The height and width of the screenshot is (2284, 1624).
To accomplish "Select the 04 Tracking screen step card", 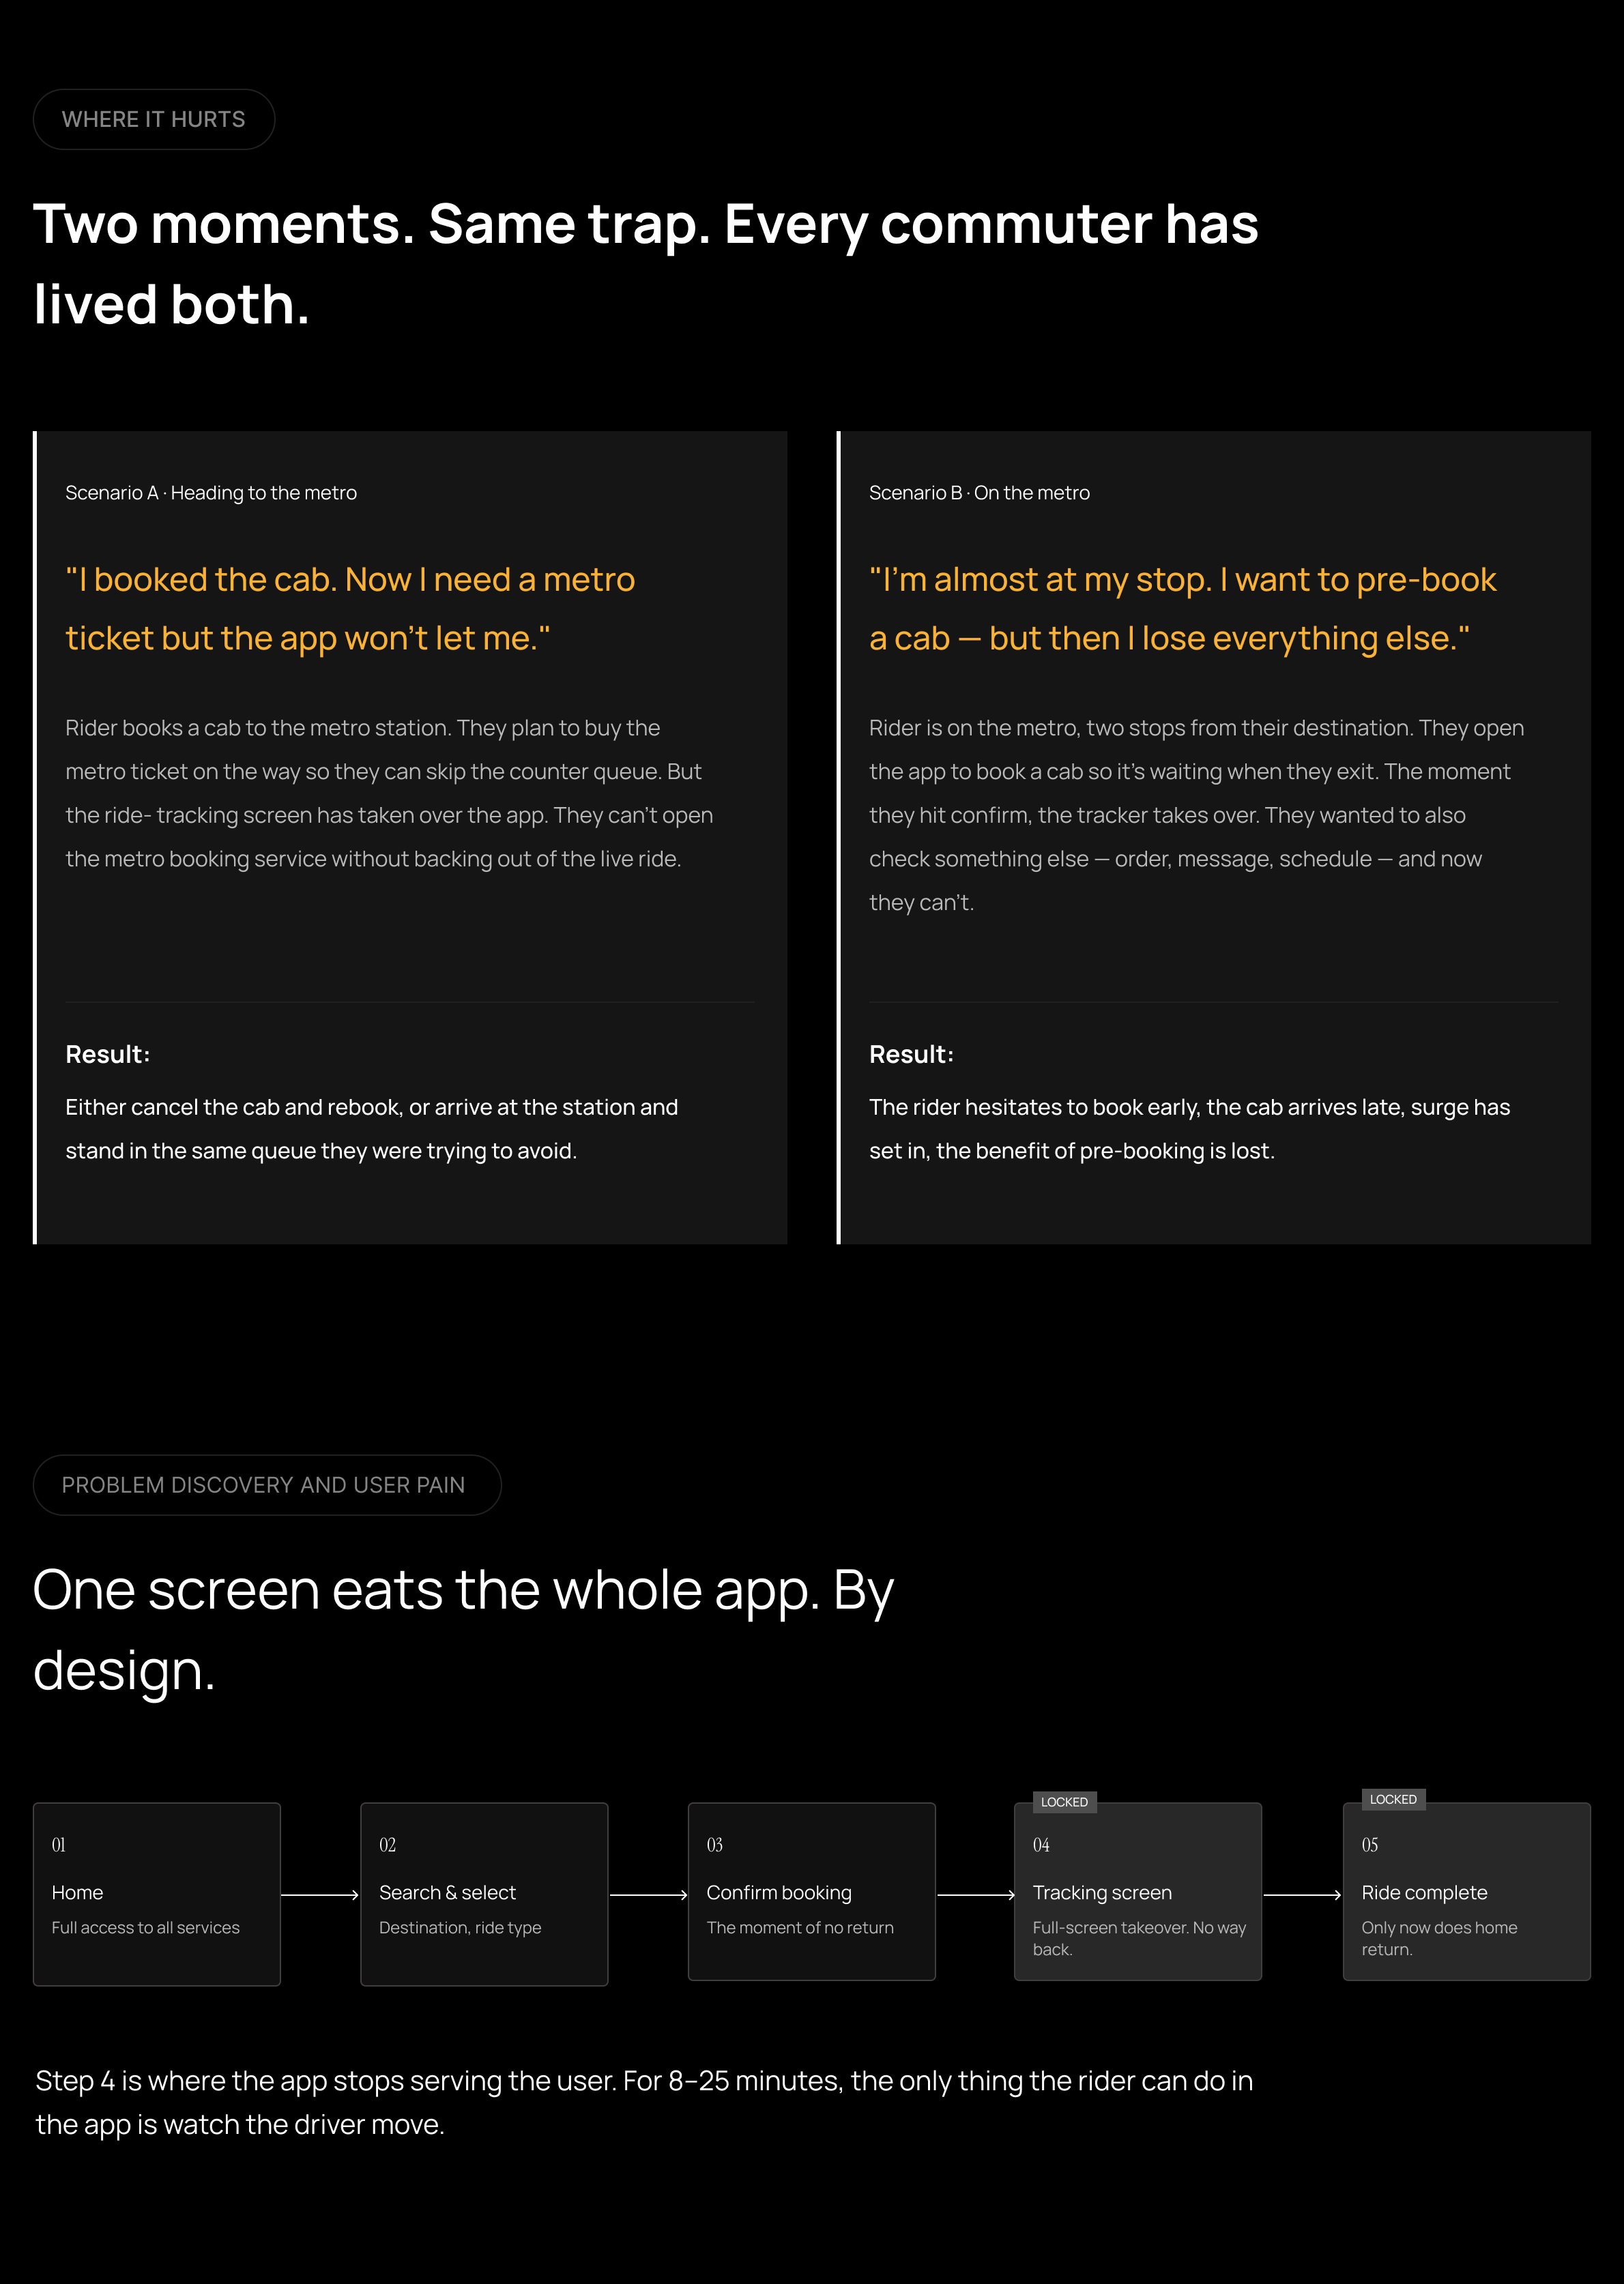I will point(1138,1891).
